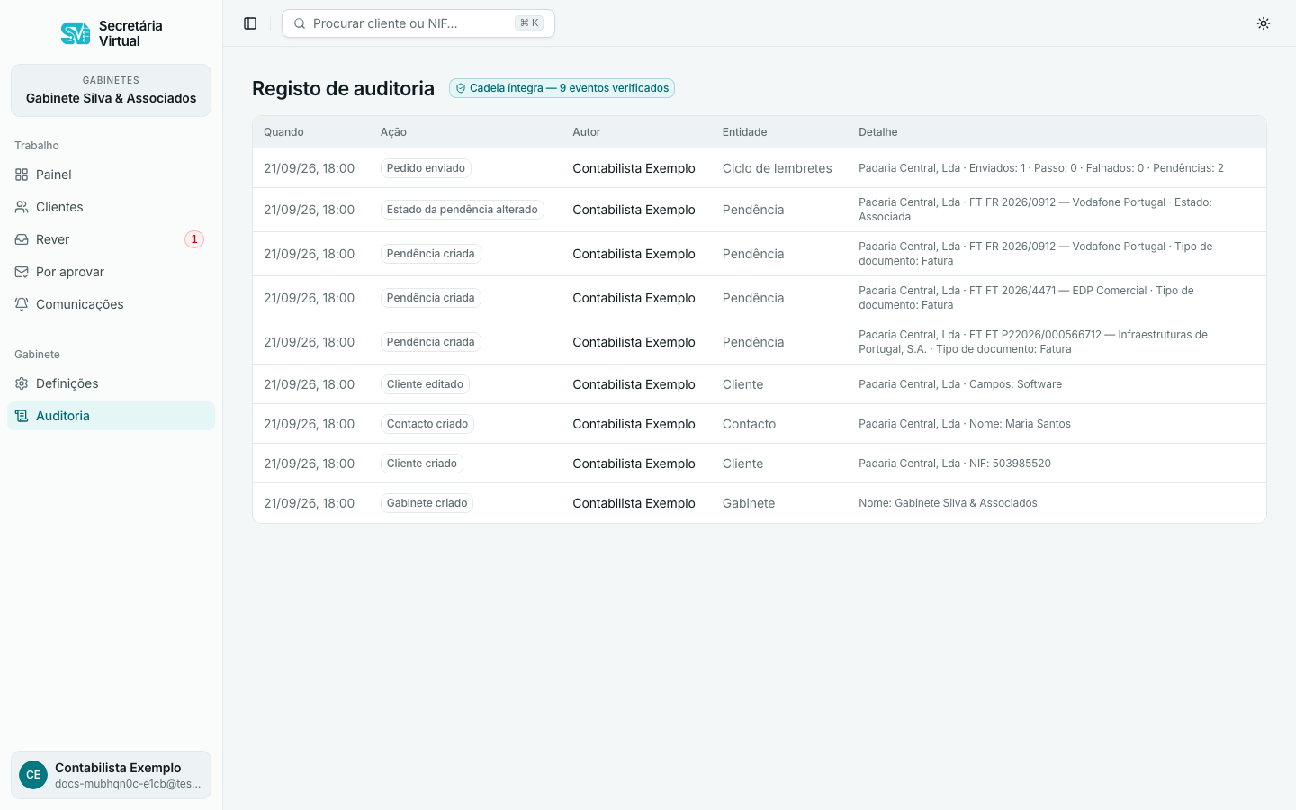Open Definições settings page
Screen dimensions: 1296x810
click(111, 383)
